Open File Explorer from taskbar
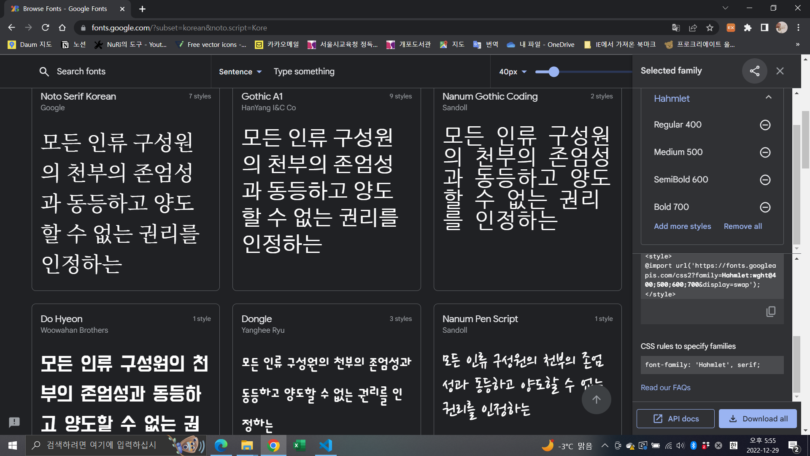The image size is (810, 456). pos(247,445)
